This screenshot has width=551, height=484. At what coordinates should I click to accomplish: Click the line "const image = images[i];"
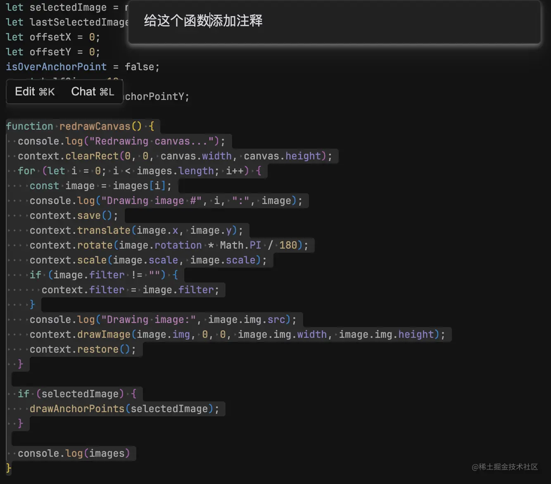point(100,186)
